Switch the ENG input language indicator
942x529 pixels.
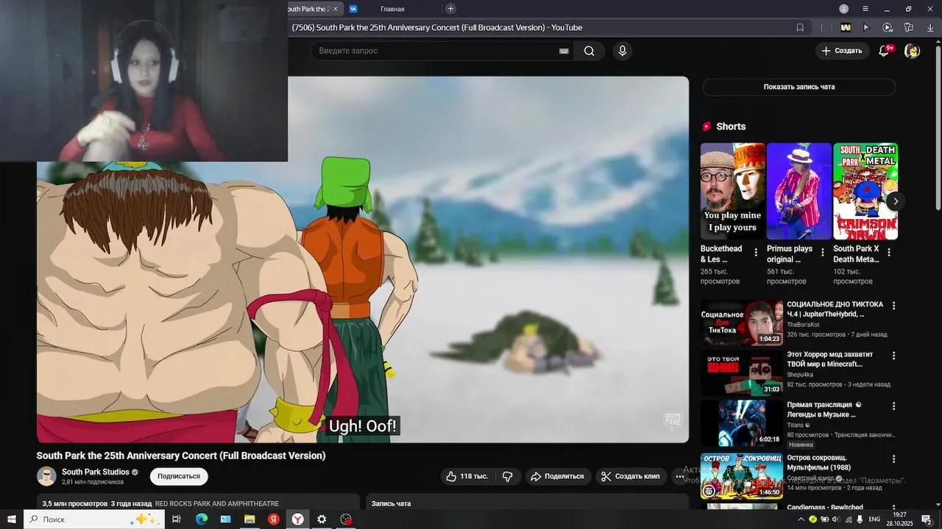[875, 519]
